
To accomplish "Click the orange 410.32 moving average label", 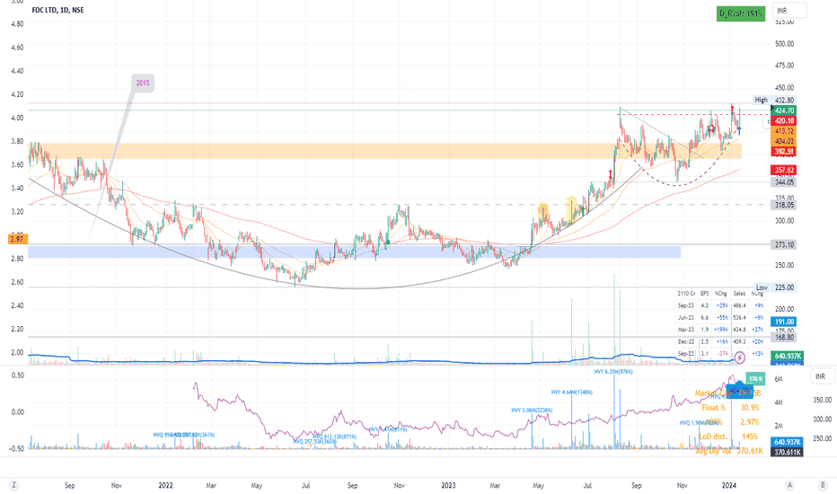I will [x=784, y=131].
